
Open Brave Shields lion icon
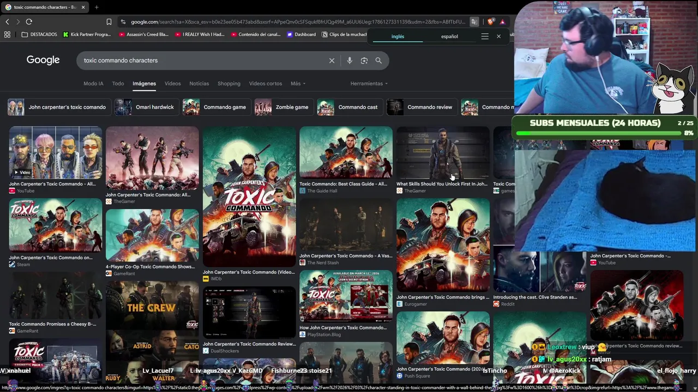(491, 22)
